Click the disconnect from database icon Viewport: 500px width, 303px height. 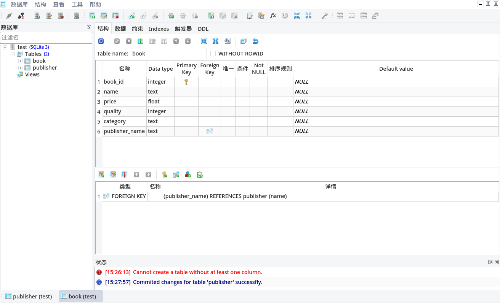point(21,16)
